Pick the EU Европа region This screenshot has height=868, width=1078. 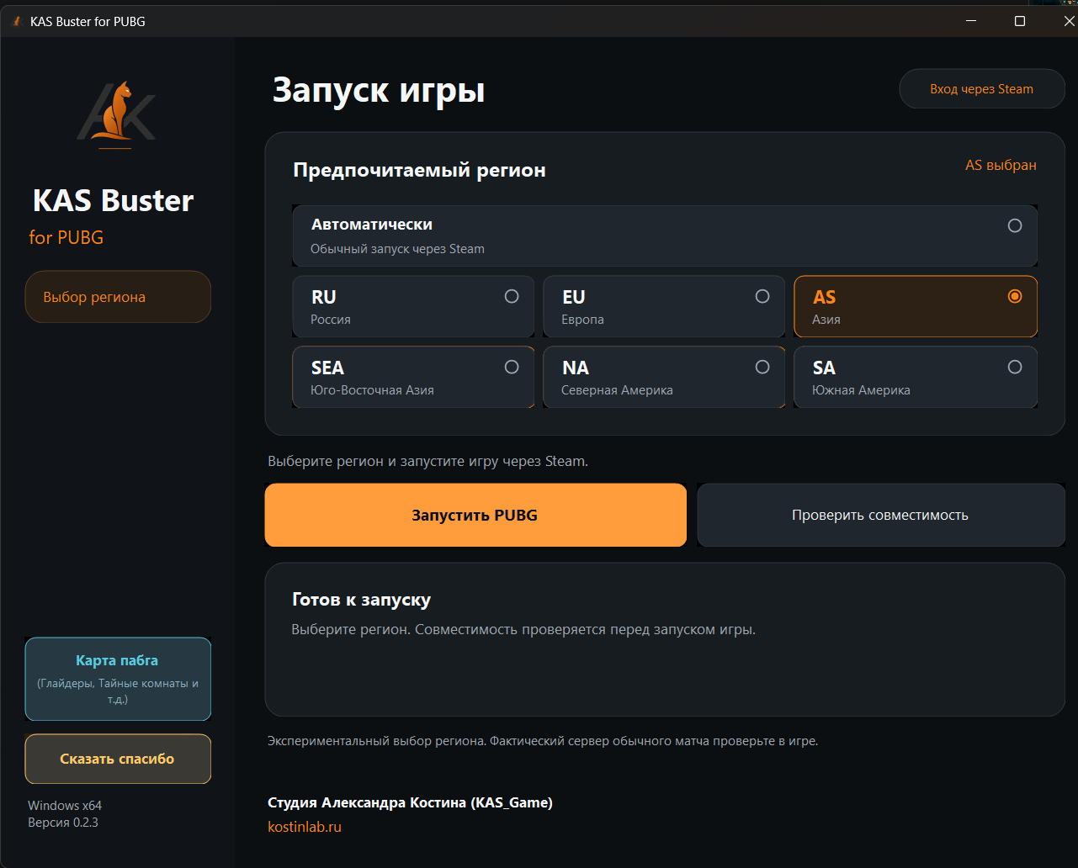point(664,307)
